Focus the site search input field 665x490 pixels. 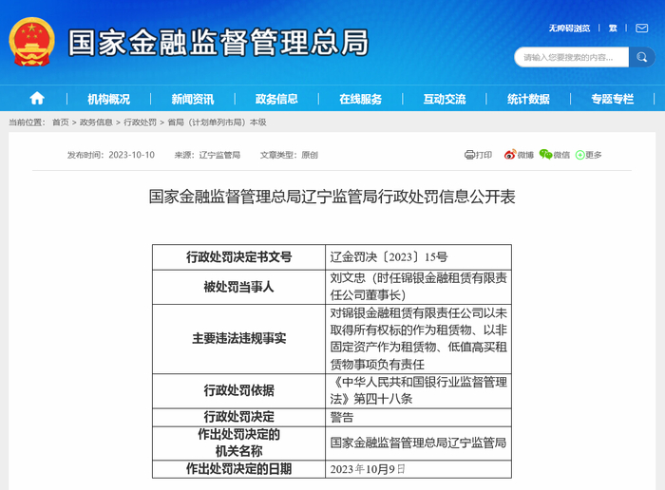pos(572,57)
